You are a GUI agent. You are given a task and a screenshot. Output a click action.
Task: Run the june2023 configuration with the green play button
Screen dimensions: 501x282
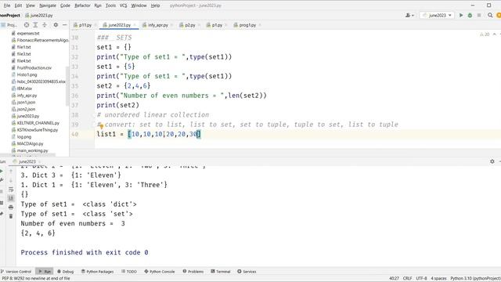pyautogui.click(x=461, y=16)
